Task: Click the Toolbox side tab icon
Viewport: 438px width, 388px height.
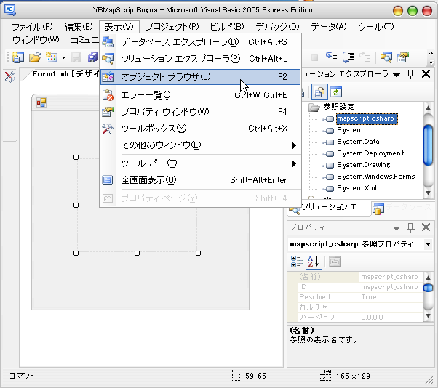Action: (9, 77)
